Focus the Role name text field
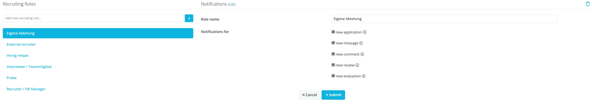This screenshot has height=105, width=592. click(444, 19)
